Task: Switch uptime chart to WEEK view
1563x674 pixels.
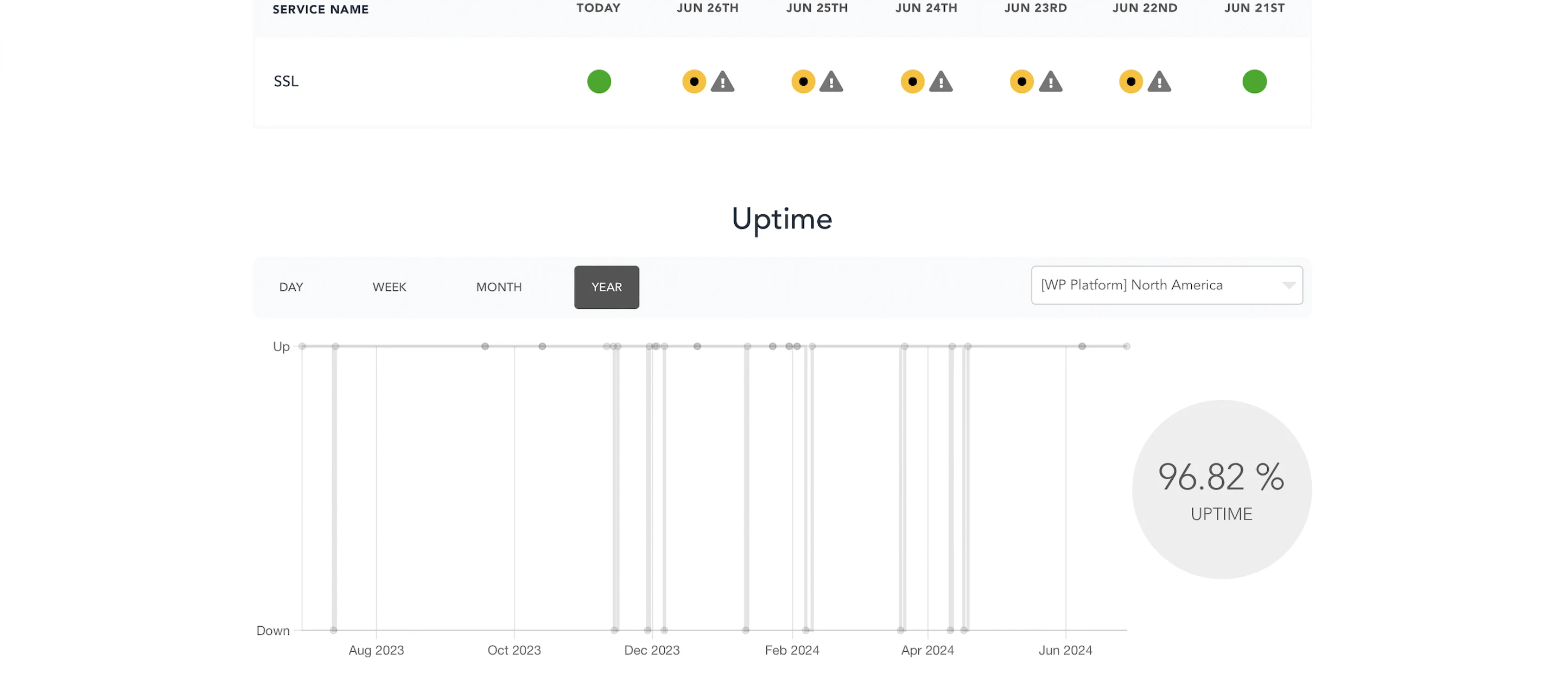Action: tap(389, 287)
